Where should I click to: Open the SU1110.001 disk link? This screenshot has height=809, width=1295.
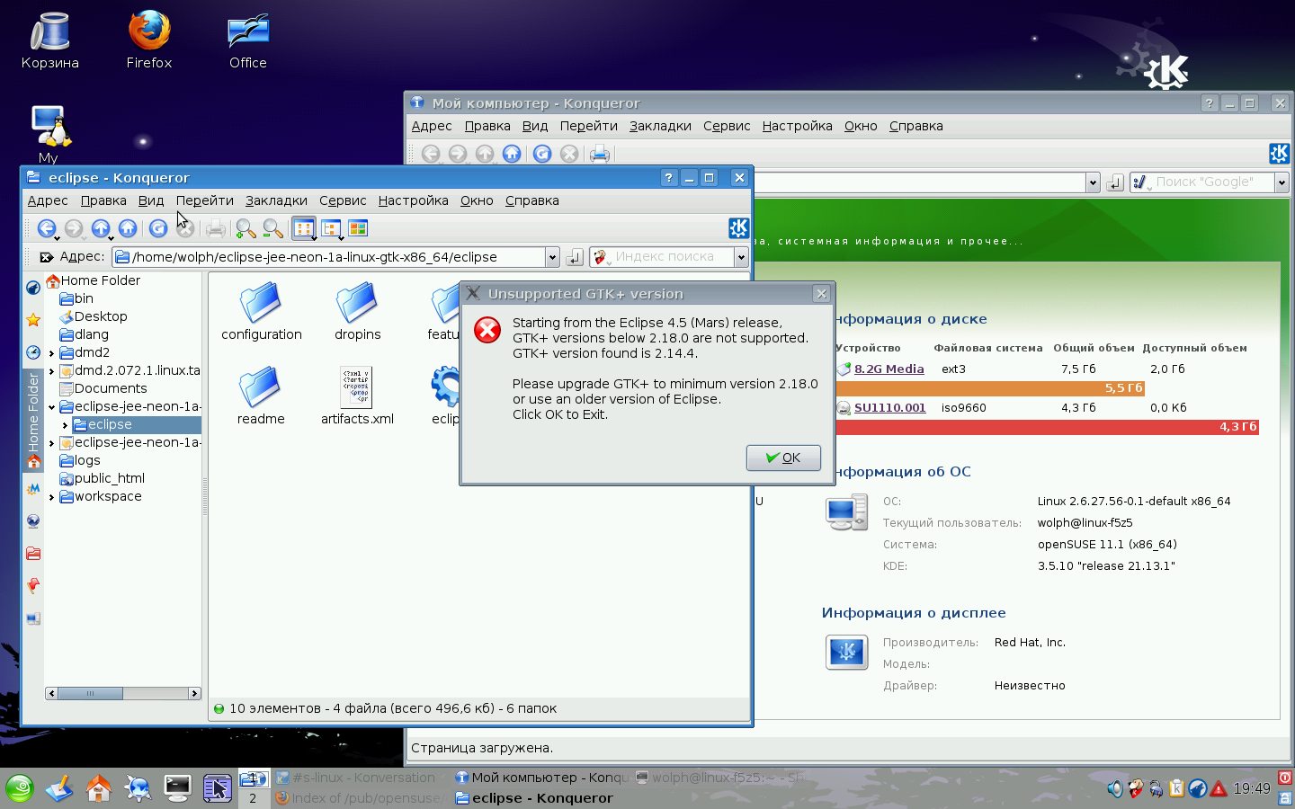pyautogui.click(x=889, y=407)
